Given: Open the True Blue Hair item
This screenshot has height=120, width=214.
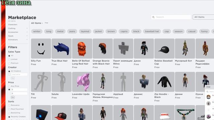Looking at the screenshot, I should (62, 48).
